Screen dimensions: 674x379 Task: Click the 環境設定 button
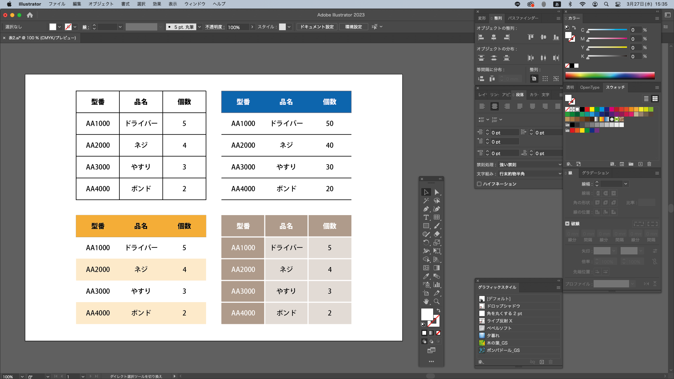pyautogui.click(x=353, y=27)
